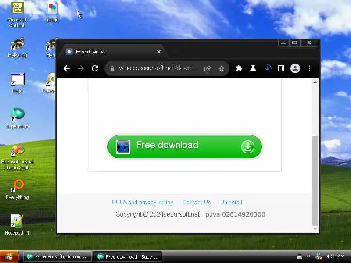Select the Supermium desktop shortcut
The width and height of the screenshot is (351, 263).
pos(17,118)
